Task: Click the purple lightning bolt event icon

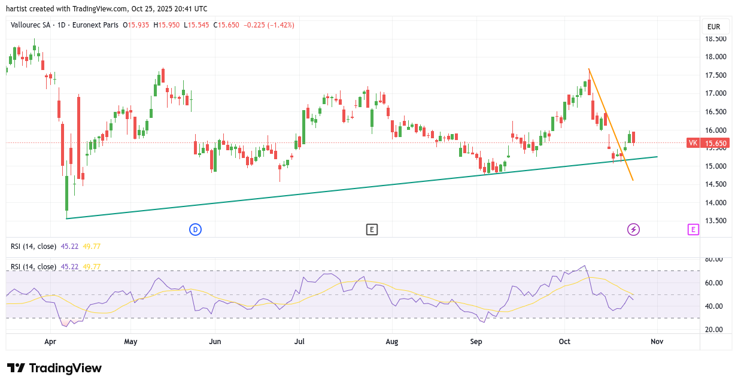Action: (x=633, y=229)
